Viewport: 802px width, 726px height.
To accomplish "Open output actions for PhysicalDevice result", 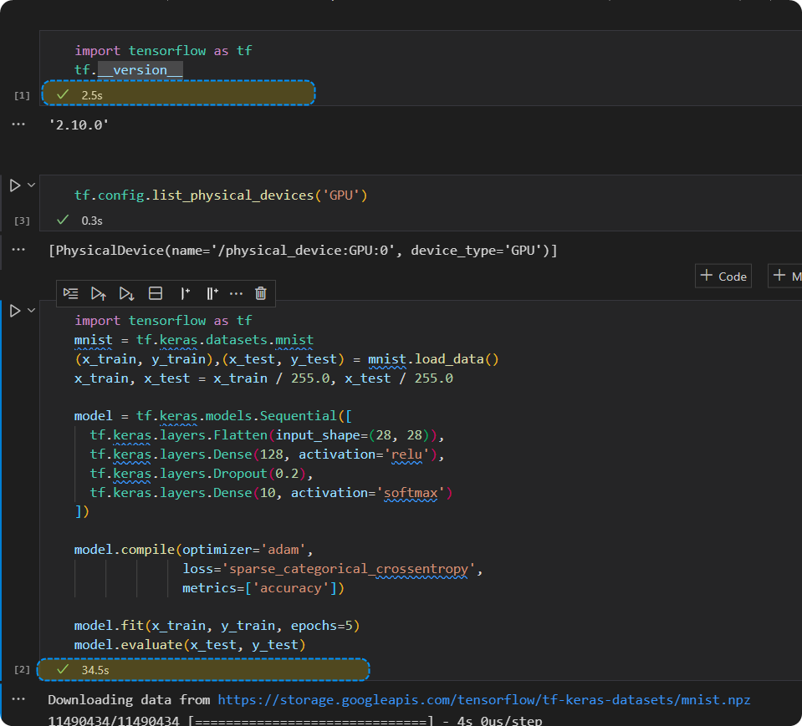I will pyautogui.click(x=18, y=249).
